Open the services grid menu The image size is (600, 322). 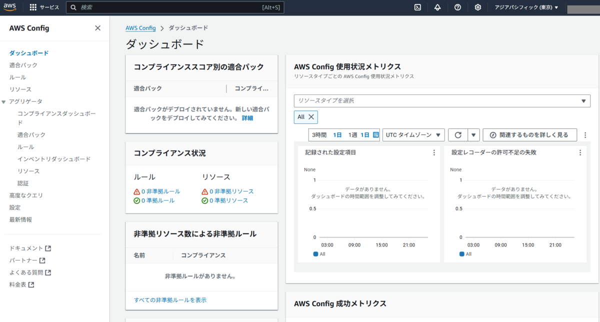tap(33, 7)
